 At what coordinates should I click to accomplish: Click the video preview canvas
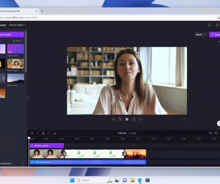(x=127, y=81)
